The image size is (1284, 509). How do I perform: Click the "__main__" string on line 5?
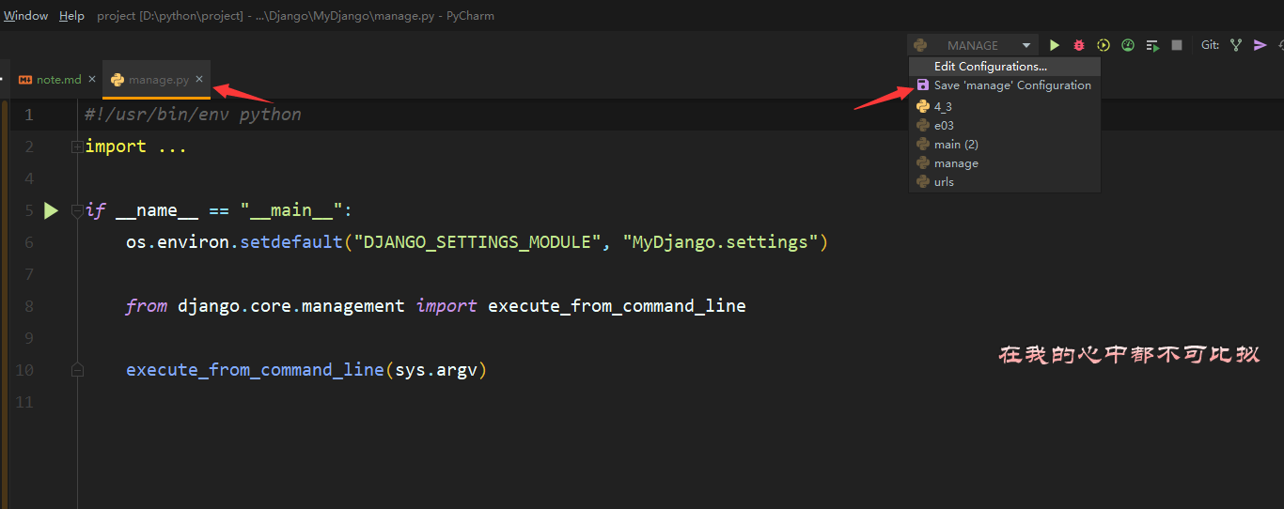[x=290, y=210]
